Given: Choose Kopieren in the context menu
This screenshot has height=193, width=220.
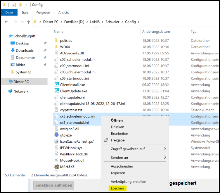Looking at the screenshot, I should click(118, 173).
